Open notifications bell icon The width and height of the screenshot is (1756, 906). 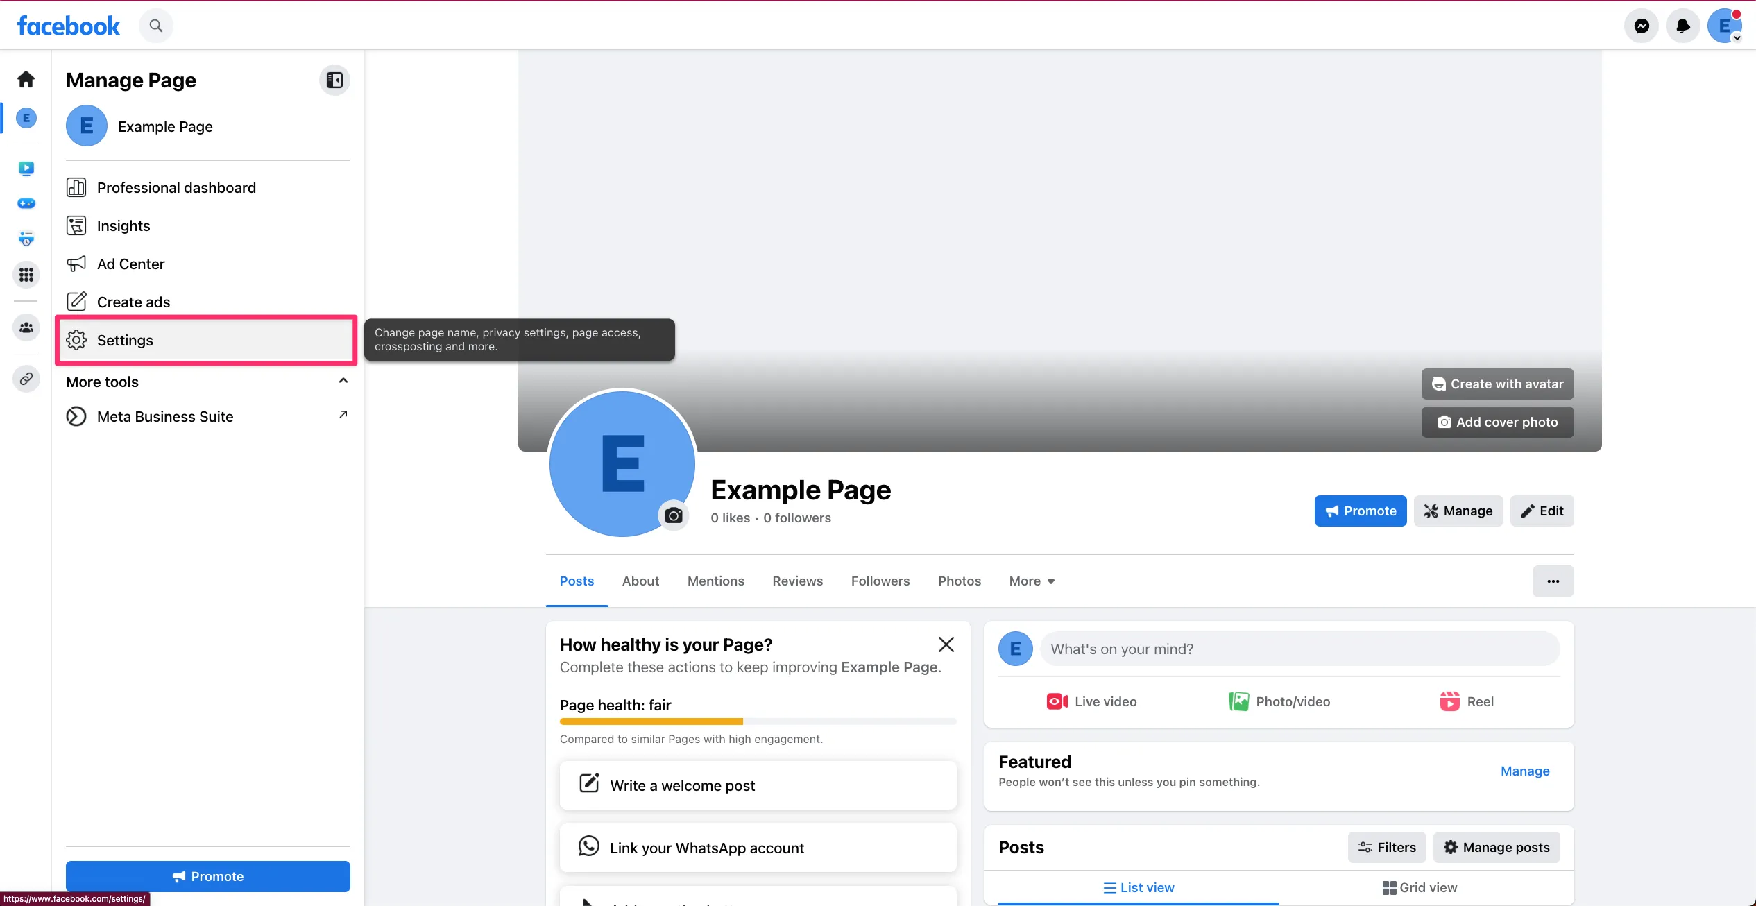coord(1683,26)
